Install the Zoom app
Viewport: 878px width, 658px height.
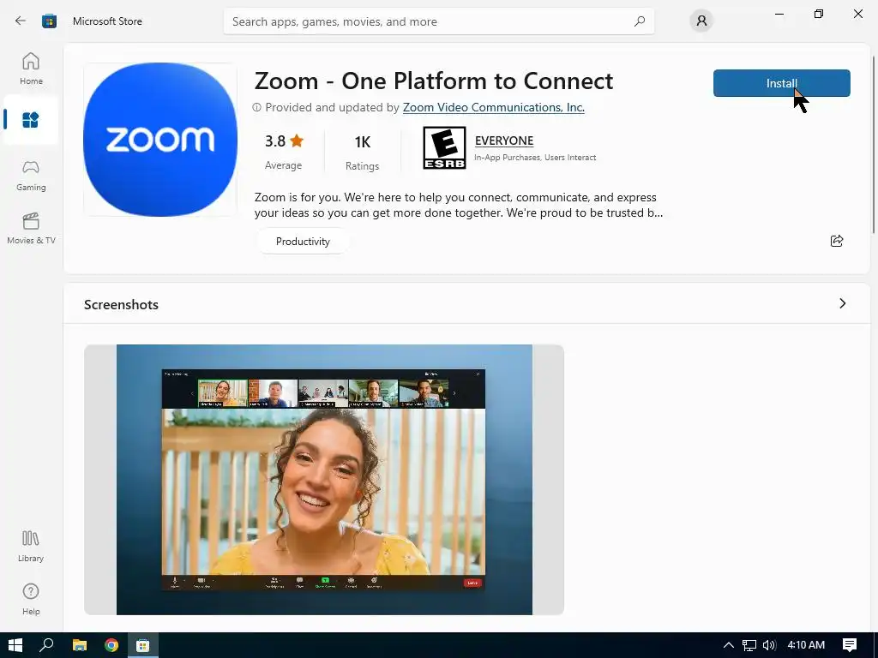(782, 83)
